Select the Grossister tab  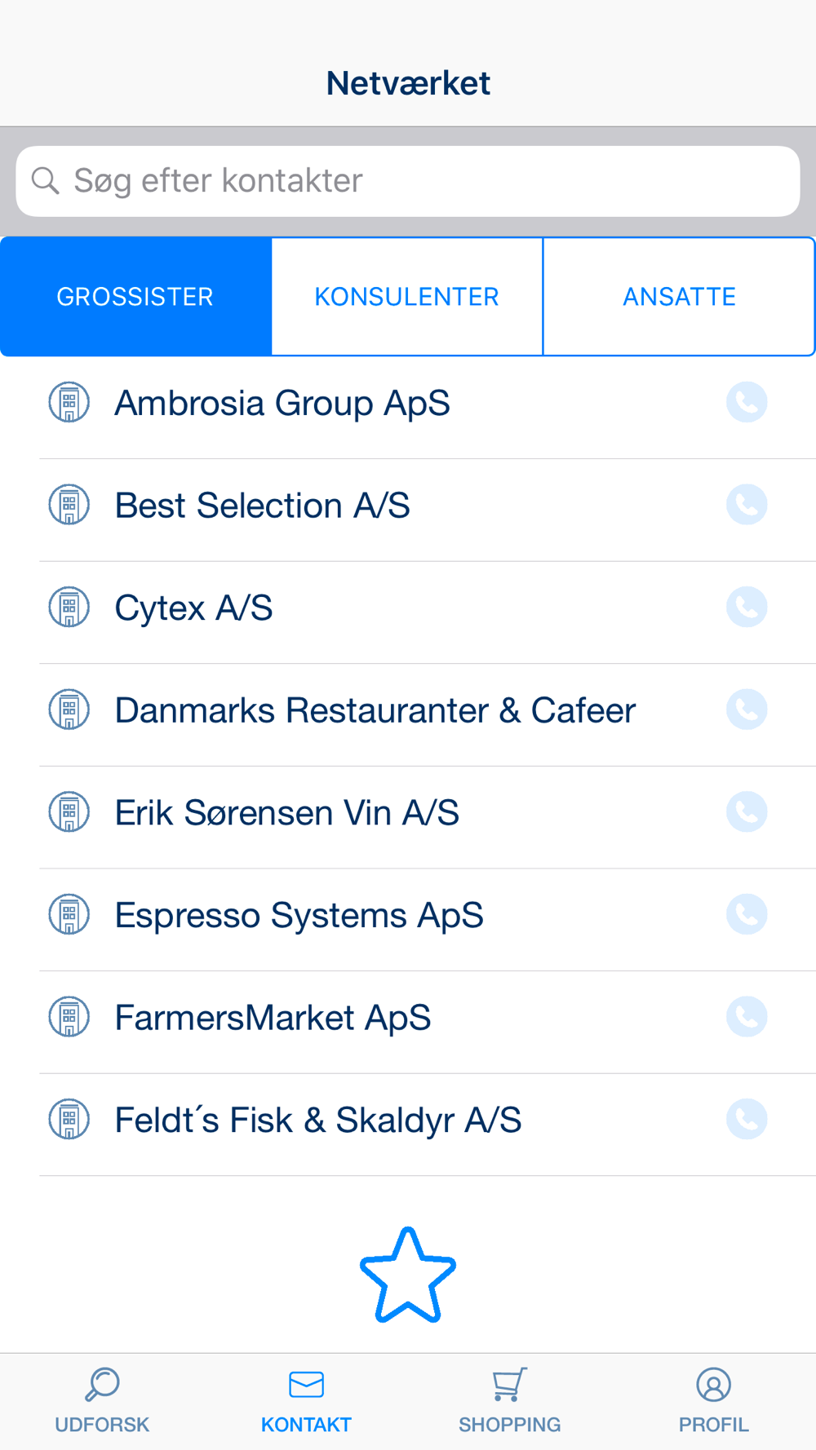click(x=135, y=297)
